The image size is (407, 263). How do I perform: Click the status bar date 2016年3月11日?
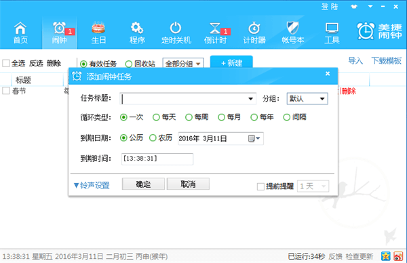click(x=79, y=256)
